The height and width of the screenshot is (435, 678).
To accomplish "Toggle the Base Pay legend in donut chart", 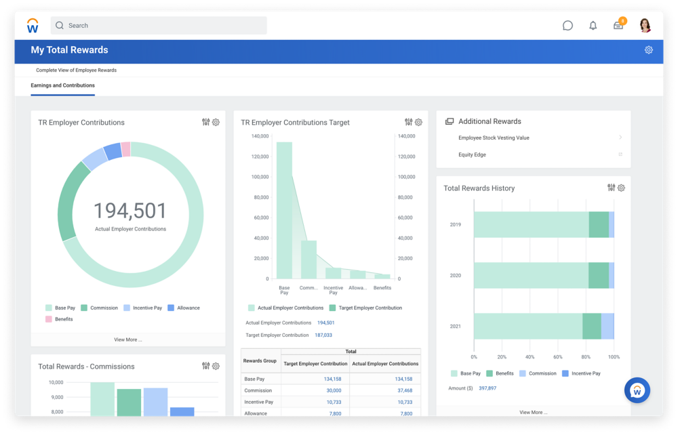I will [65, 308].
